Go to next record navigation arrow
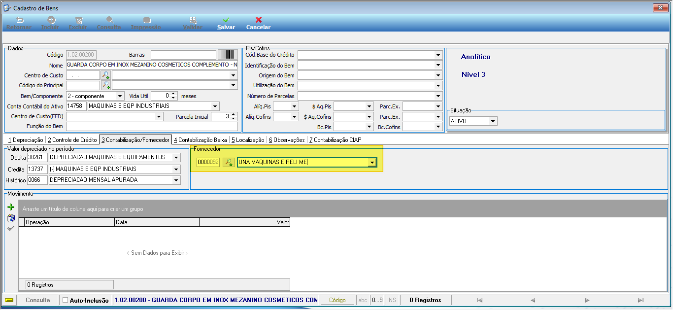This screenshot has width=673, height=310. coord(587,300)
